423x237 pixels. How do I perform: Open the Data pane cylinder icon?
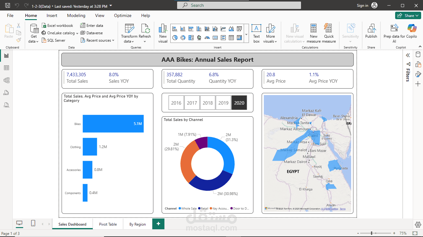pyautogui.click(x=418, y=55)
